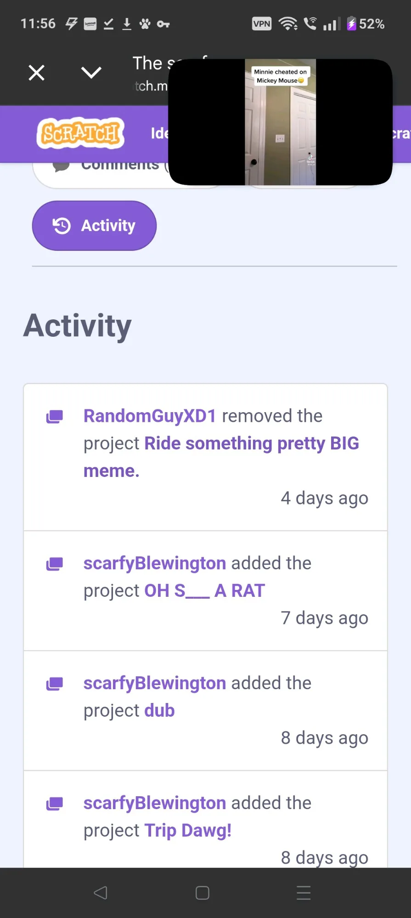The width and height of the screenshot is (411, 918).
Task: Tap the project icon beside RandomGuyXD1 entry
Action: pyautogui.click(x=55, y=417)
